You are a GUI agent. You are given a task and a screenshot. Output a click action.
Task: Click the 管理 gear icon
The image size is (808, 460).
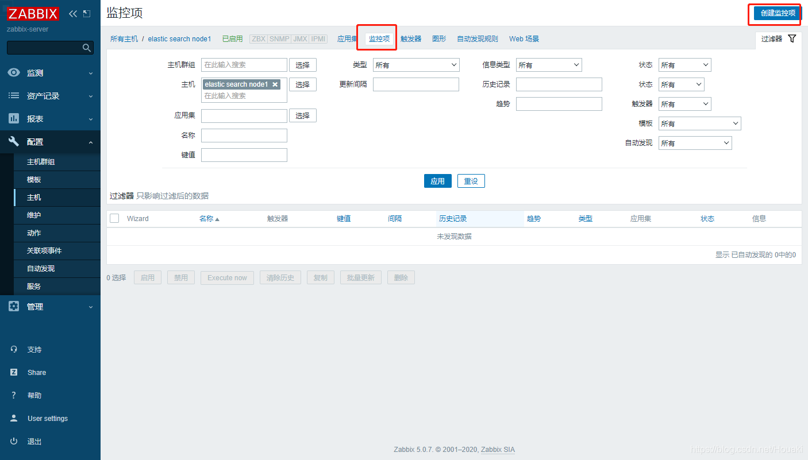click(14, 307)
